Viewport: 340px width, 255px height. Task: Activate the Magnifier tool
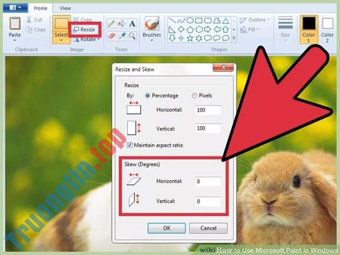(132, 36)
